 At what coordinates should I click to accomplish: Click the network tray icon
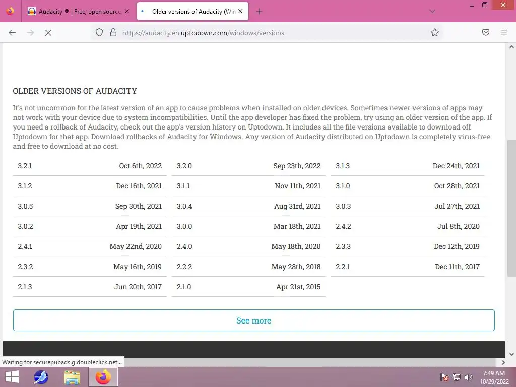(457, 377)
